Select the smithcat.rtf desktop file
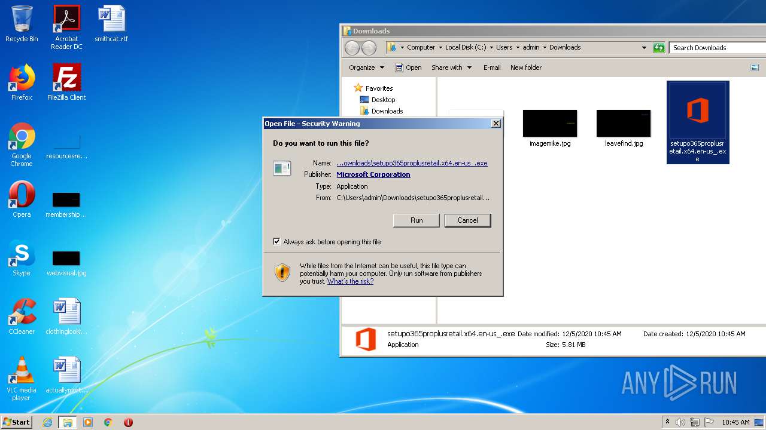766x430 pixels. tap(111, 24)
